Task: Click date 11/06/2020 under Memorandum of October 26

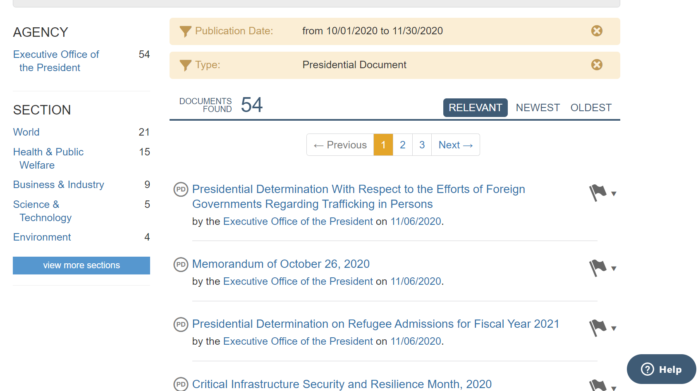Action: [416, 281]
